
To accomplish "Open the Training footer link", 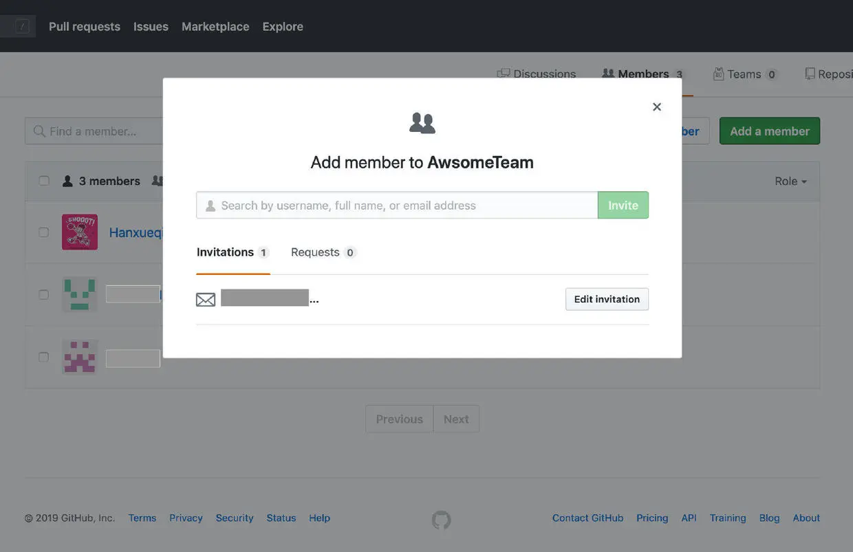I will tap(728, 518).
